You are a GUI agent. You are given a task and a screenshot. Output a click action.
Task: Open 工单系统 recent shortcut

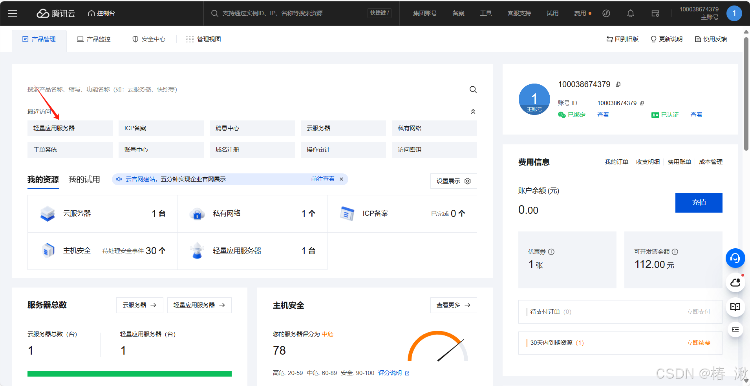pyautogui.click(x=70, y=150)
